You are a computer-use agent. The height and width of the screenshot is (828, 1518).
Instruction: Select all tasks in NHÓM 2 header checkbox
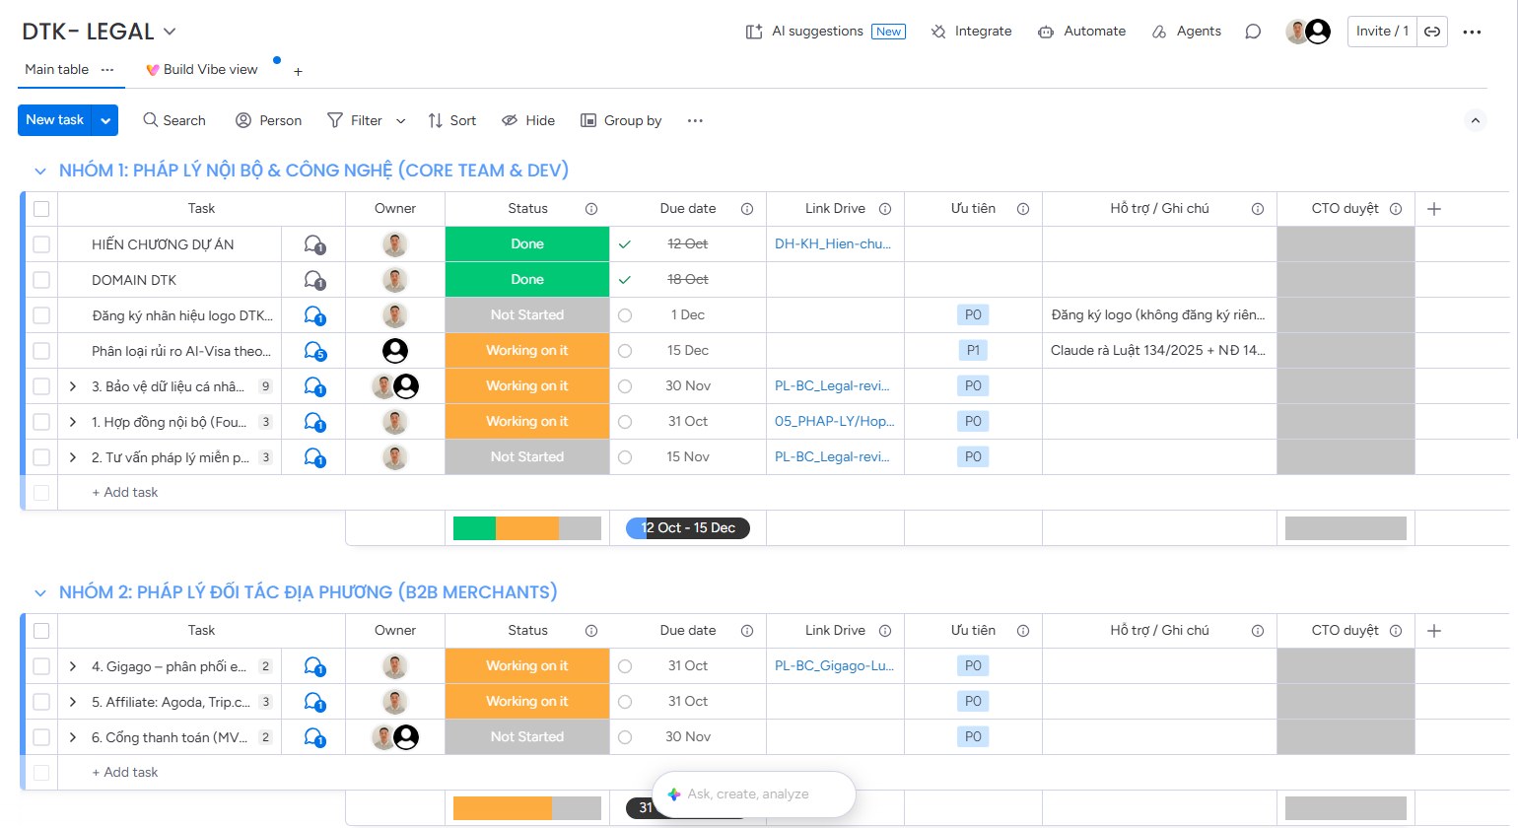41,631
